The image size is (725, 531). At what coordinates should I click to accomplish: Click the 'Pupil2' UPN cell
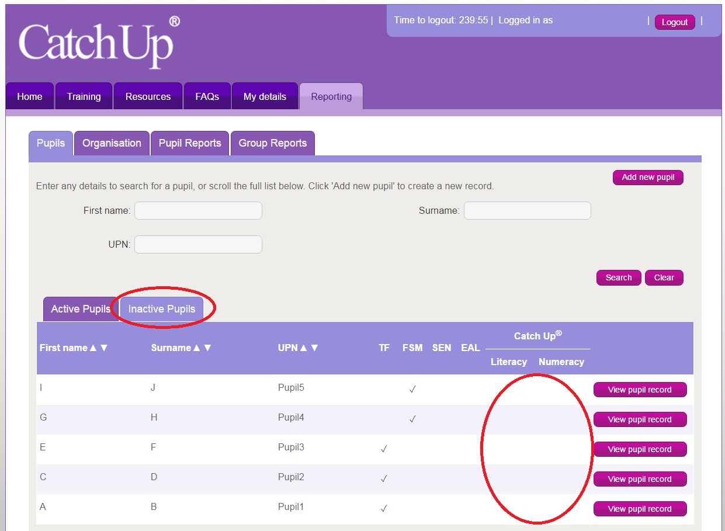click(x=291, y=477)
